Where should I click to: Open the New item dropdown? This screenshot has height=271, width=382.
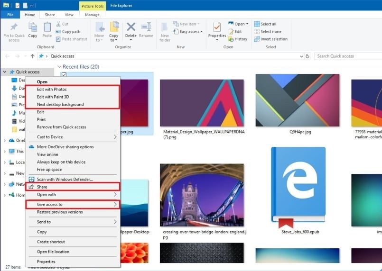(186, 24)
